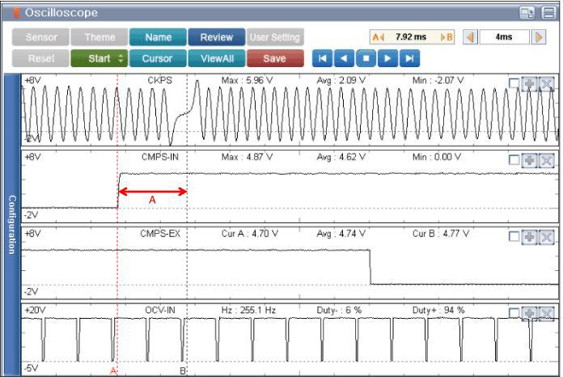Screen dimensions: 563x377
Task: Click the 'Hz : 255.1 Hz' readout
Action: coord(248,310)
